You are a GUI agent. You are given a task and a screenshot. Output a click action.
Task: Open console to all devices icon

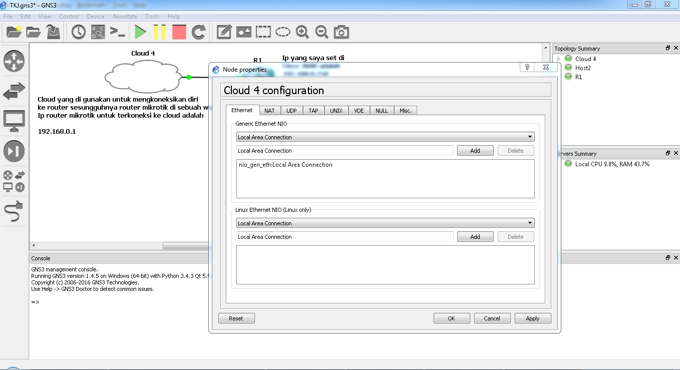[x=118, y=32]
